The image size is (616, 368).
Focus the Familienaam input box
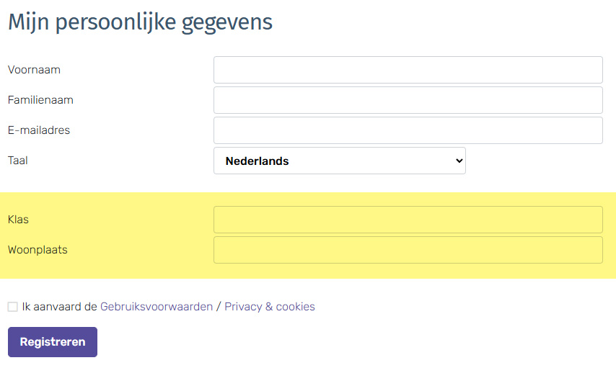pyautogui.click(x=408, y=100)
